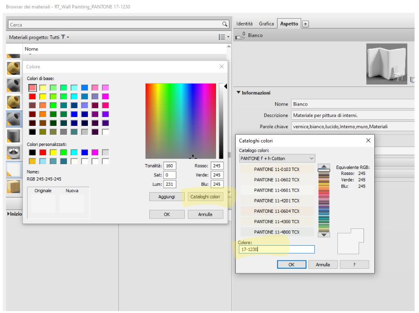Viewport: 419px width, 313px height.
Task: Click the Pantone color strip navigator
Action: [324, 200]
